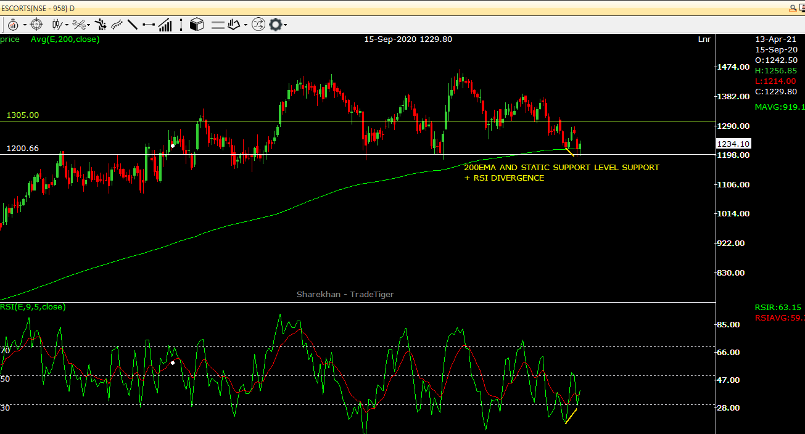Click the C:1229.80 close value
Viewport: 805px width, 434px height.
(x=775, y=91)
